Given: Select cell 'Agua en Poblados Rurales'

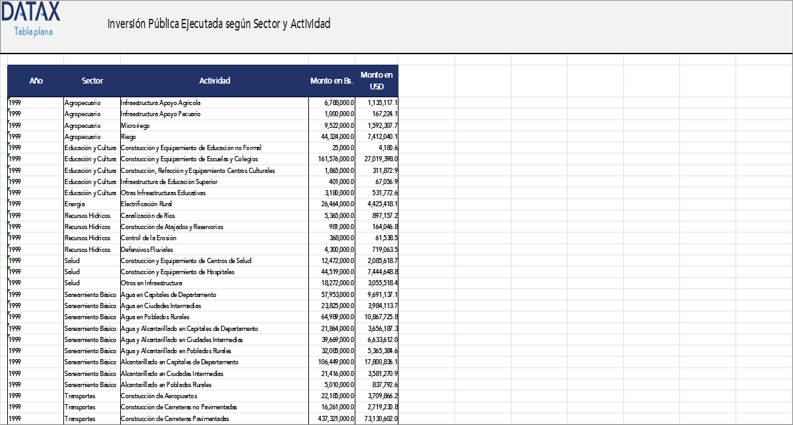Looking at the screenshot, I should click(x=214, y=317).
